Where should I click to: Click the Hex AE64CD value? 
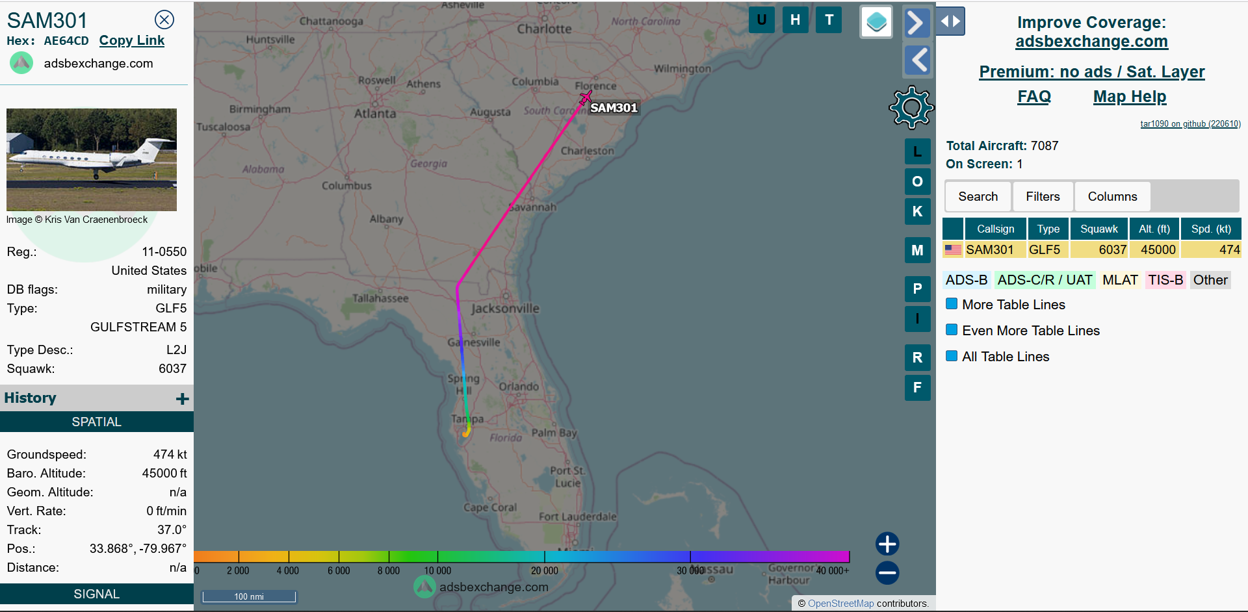tap(66, 41)
